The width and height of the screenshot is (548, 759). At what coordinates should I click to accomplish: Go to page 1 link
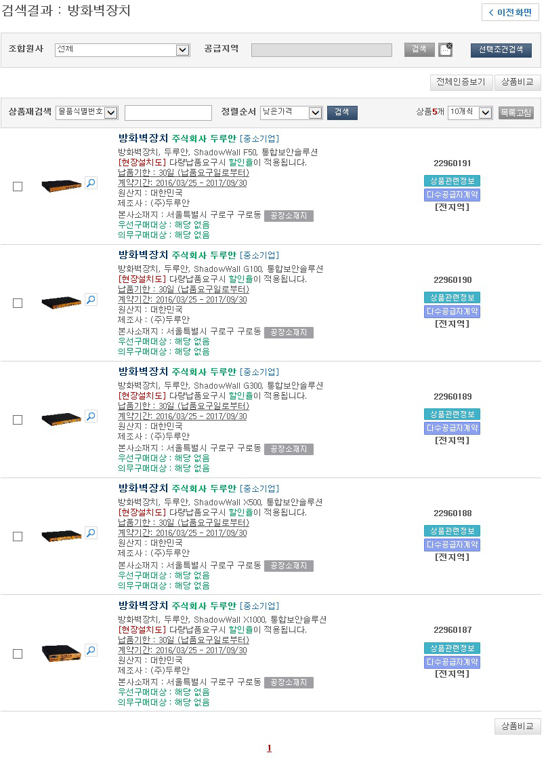269,748
